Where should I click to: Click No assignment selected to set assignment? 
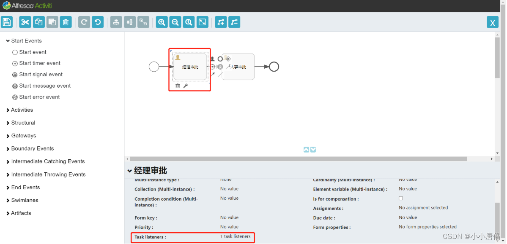click(423, 207)
